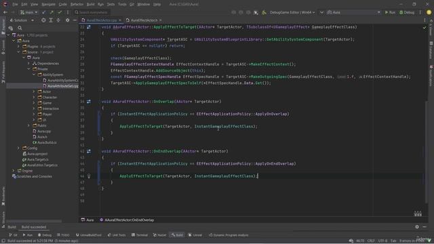Click the Run button
The width and height of the screenshot is (434, 244).
pos(390,12)
